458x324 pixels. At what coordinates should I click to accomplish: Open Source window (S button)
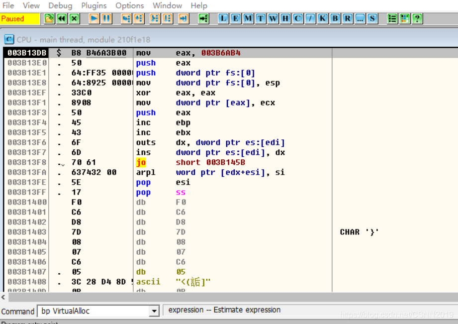tap(372, 19)
